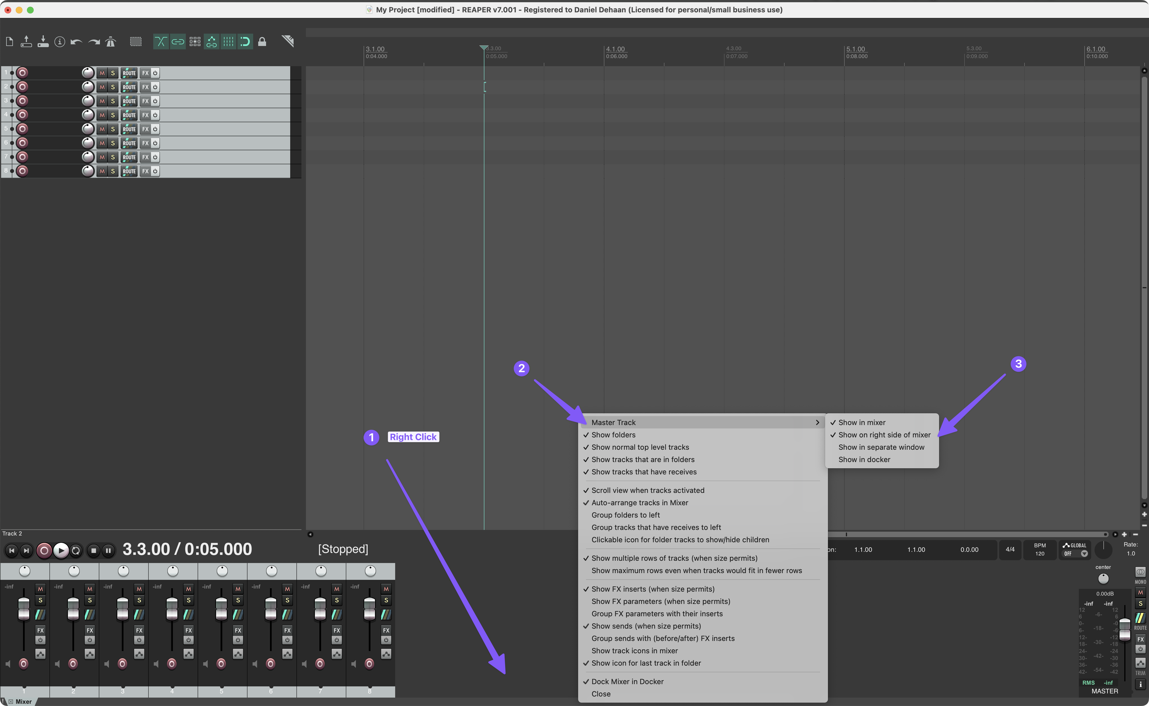Solo track 4 in track panel

[113, 115]
